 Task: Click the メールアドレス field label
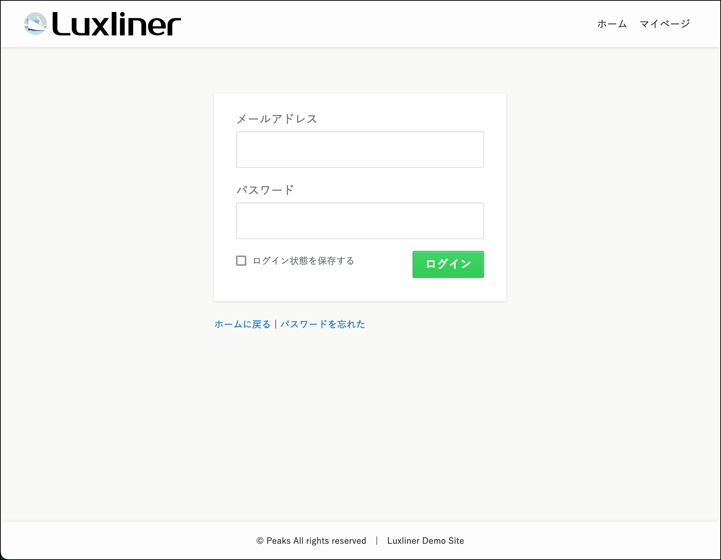click(x=277, y=119)
